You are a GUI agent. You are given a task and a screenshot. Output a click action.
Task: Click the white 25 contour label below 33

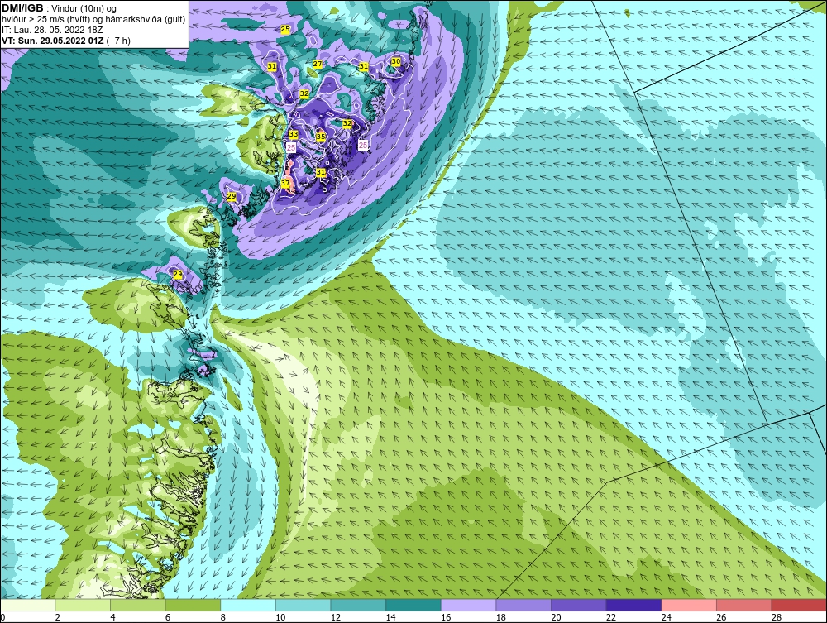pyautogui.click(x=291, y=148)
